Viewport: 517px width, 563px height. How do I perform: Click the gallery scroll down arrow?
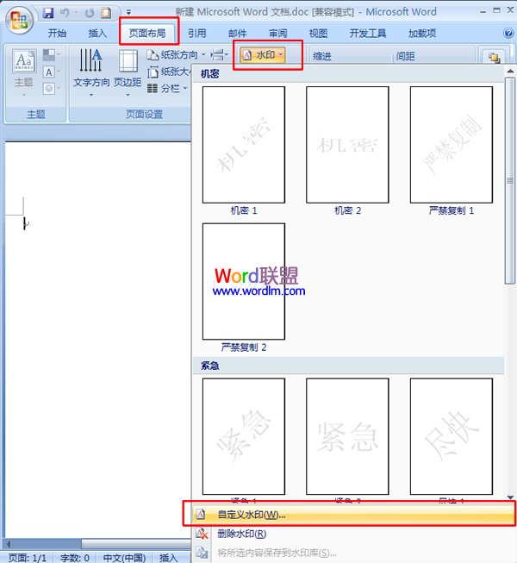[510, 497]
